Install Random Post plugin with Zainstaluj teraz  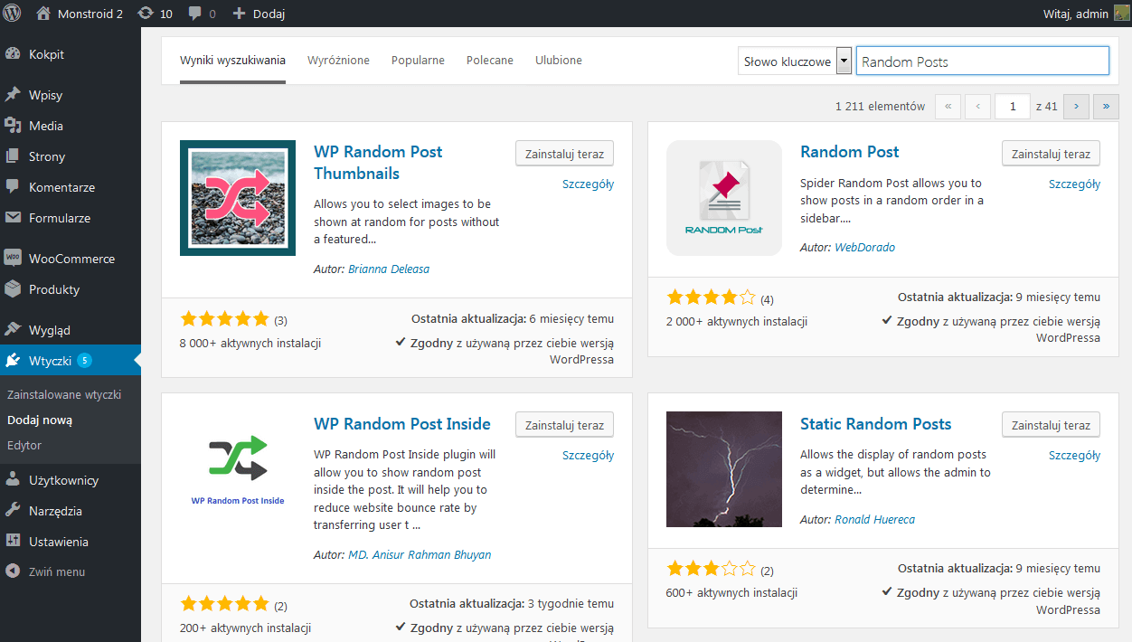(1052, 154)
